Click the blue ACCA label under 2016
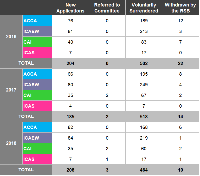This screenshot has width=200, height=176. point(37,21)
